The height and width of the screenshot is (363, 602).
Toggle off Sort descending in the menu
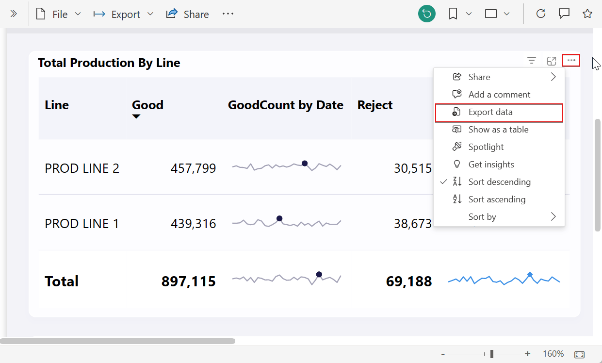point(499,181)
